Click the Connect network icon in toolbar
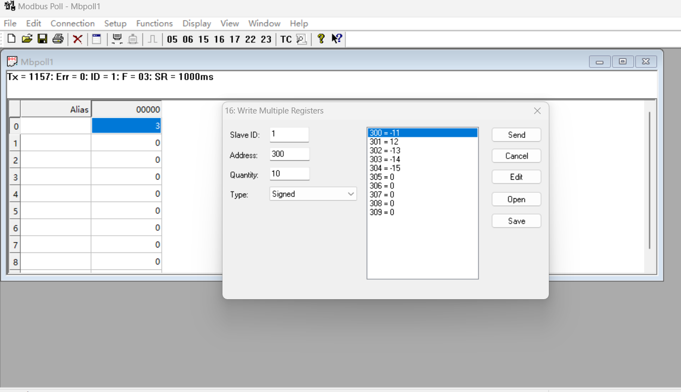This screenshot has width=681, height=392. pos(117,39)
